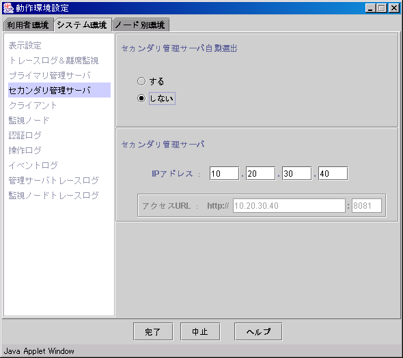Switch to the 利用者環境 tab
Image resolution: width=403 pixels, height=358 pixels.
(28, 25)
